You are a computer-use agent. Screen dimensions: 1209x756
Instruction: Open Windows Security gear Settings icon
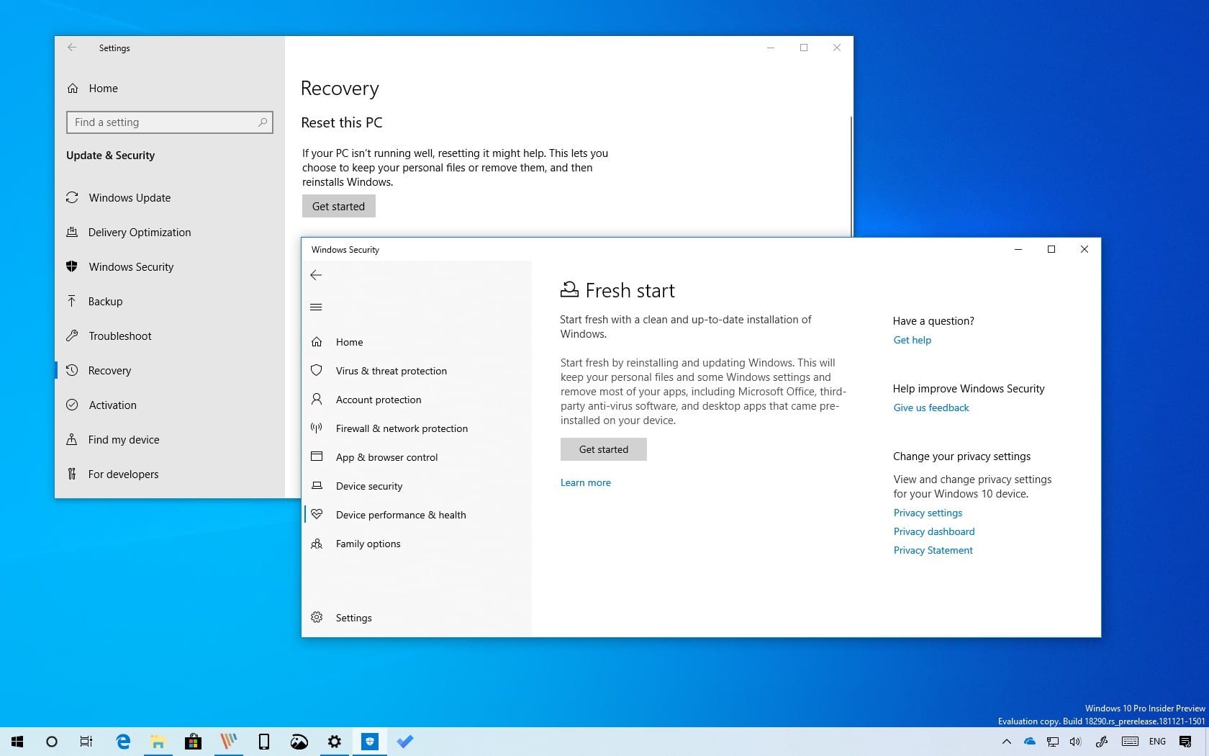pos(317,618)
